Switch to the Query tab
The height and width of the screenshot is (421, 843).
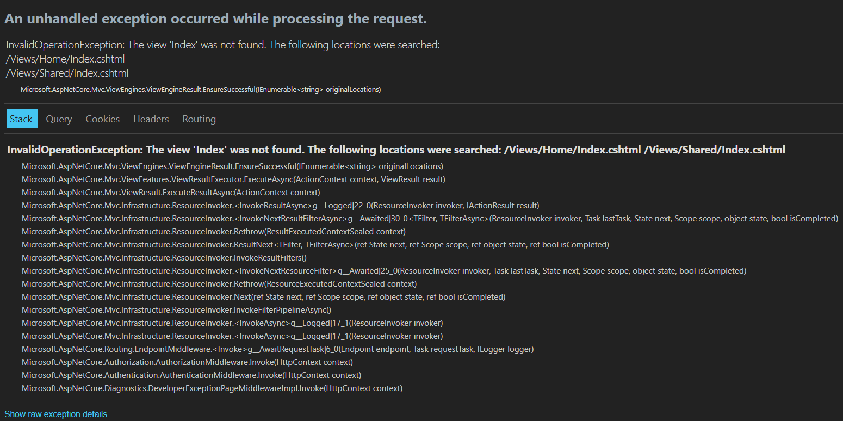[x=59, y=119]
